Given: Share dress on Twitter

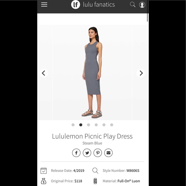Looking at the screenshot, I should click(87, 153).
